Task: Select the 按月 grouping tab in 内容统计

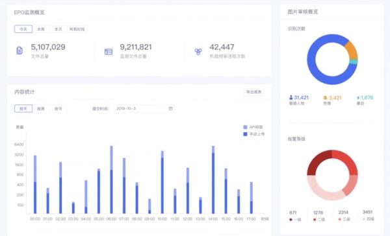Action: (58, 109)
